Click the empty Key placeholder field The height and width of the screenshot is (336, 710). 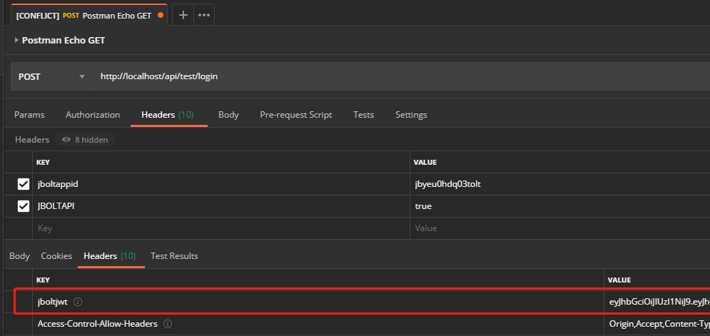pos(214,228)
